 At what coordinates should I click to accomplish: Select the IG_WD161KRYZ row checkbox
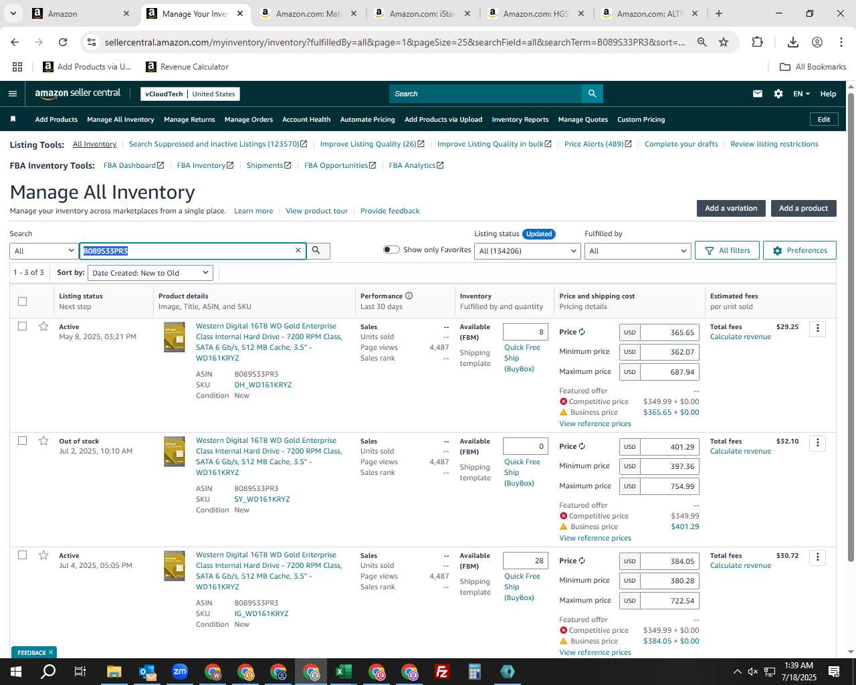tap(22, 555)
